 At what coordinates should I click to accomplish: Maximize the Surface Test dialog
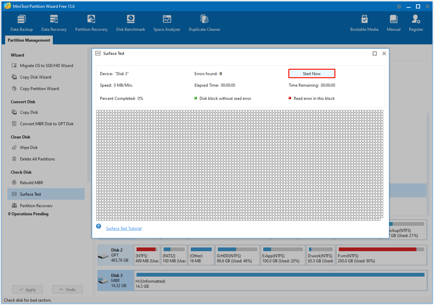pos(375,53)
